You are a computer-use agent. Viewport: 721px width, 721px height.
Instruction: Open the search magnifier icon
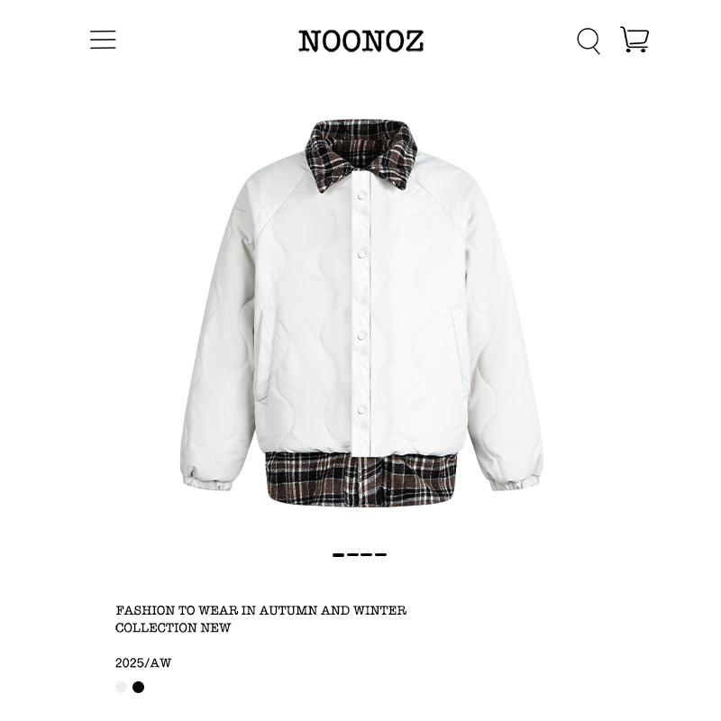point(589,41)
